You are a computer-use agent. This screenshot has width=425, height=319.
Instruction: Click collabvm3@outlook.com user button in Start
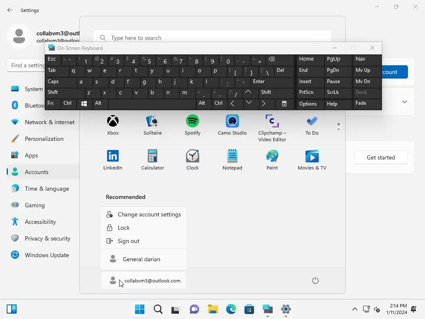pyautogui.click(x=144, y=281)
